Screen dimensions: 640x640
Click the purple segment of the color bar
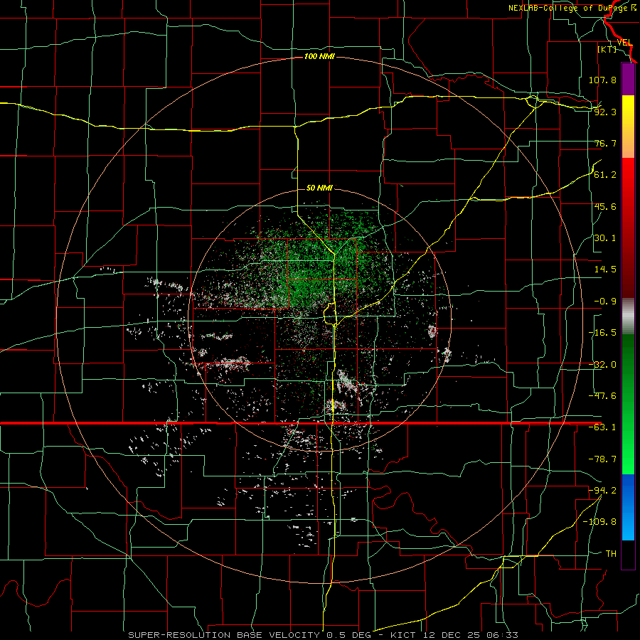coord(628,79)
